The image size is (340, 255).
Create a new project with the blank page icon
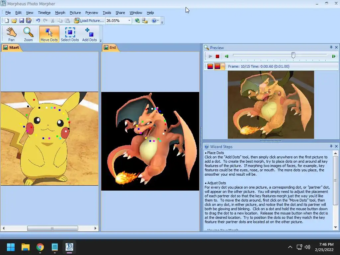point(7,21)
